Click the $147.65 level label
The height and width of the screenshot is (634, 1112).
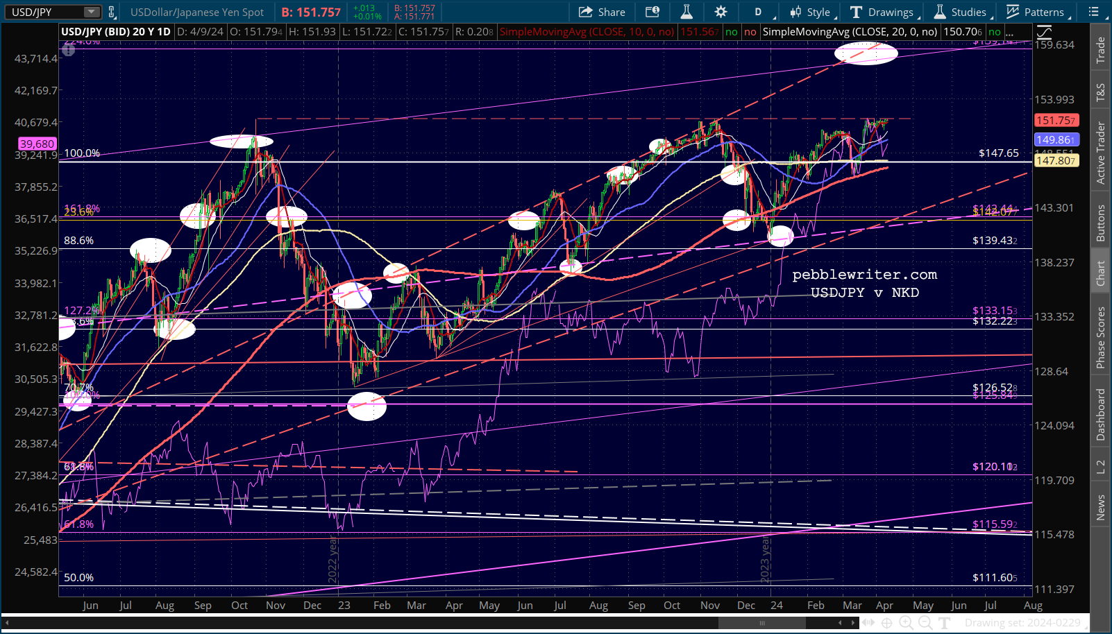999,153
